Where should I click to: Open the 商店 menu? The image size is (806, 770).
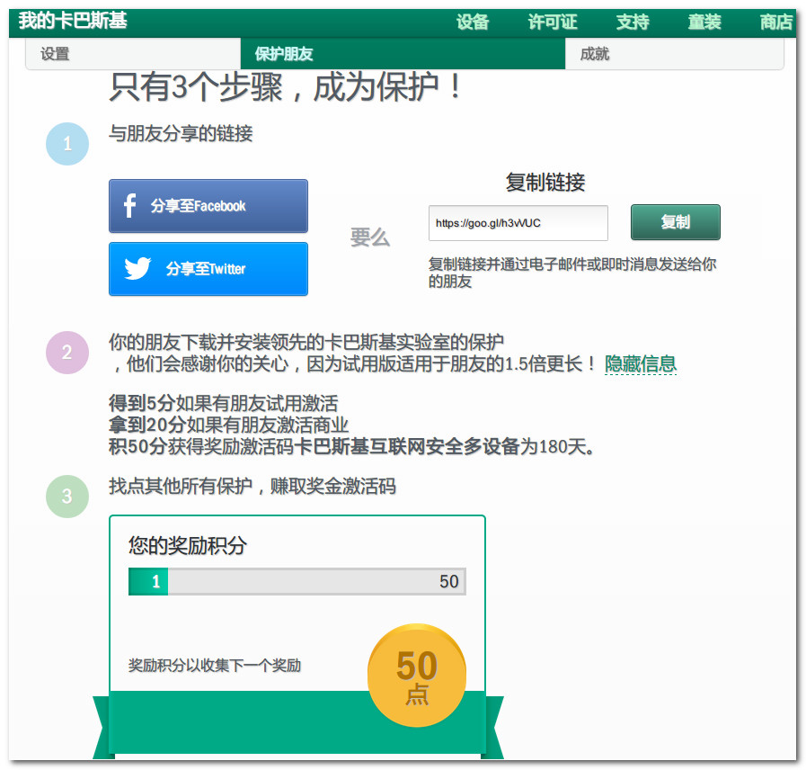(776, 22)
